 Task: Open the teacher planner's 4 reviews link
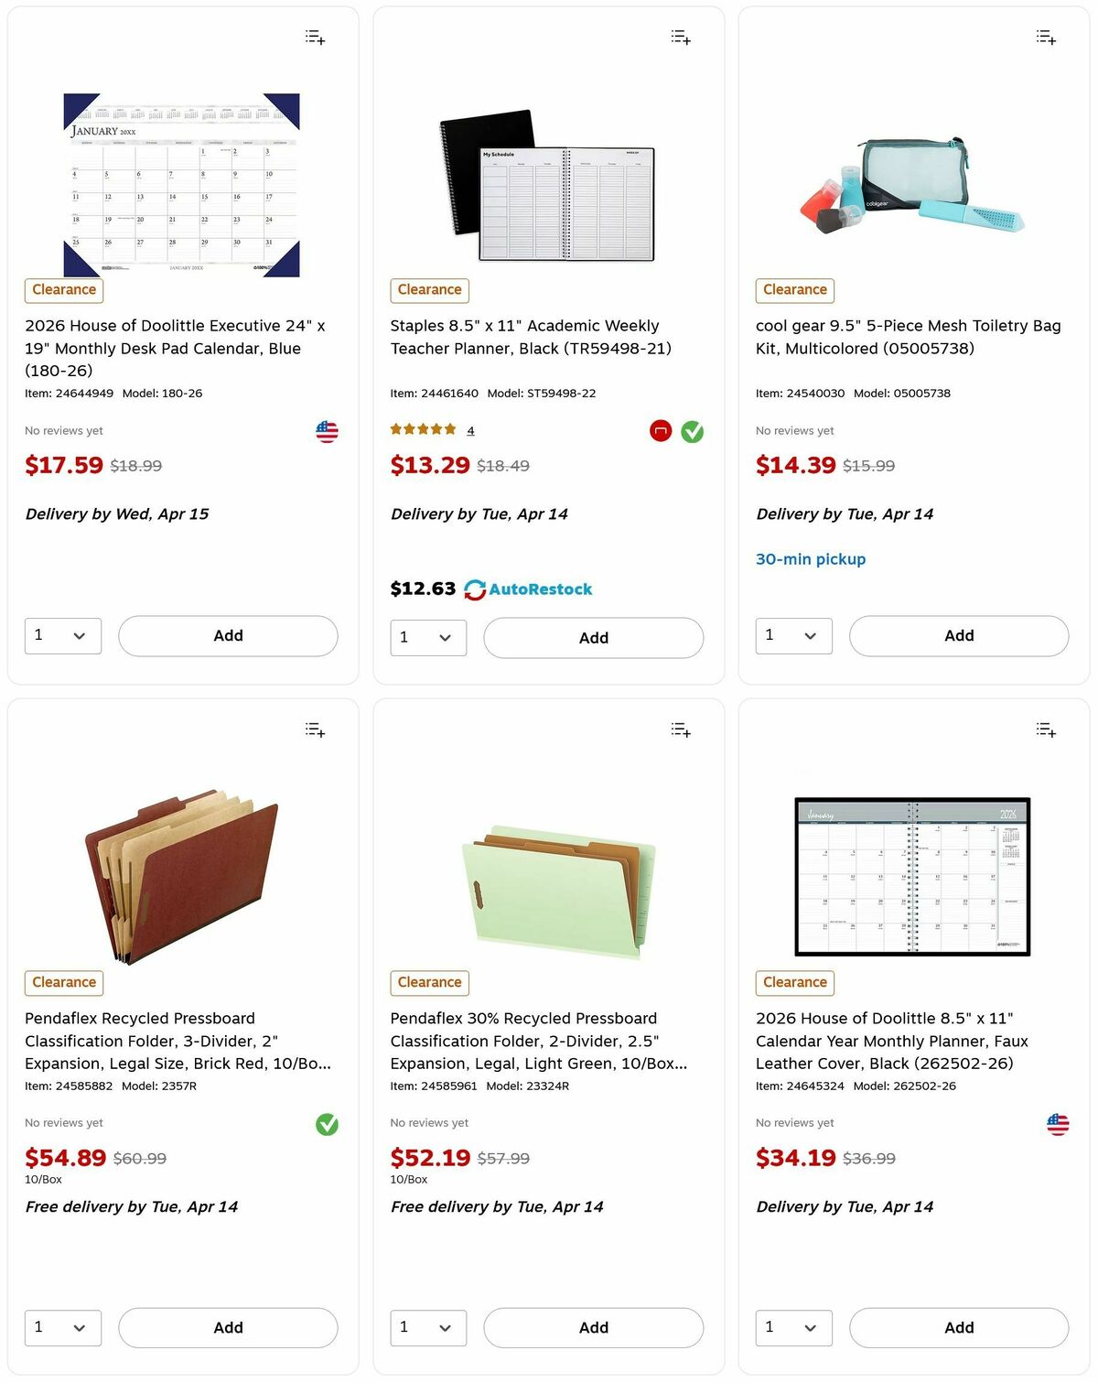coord(471,429)
